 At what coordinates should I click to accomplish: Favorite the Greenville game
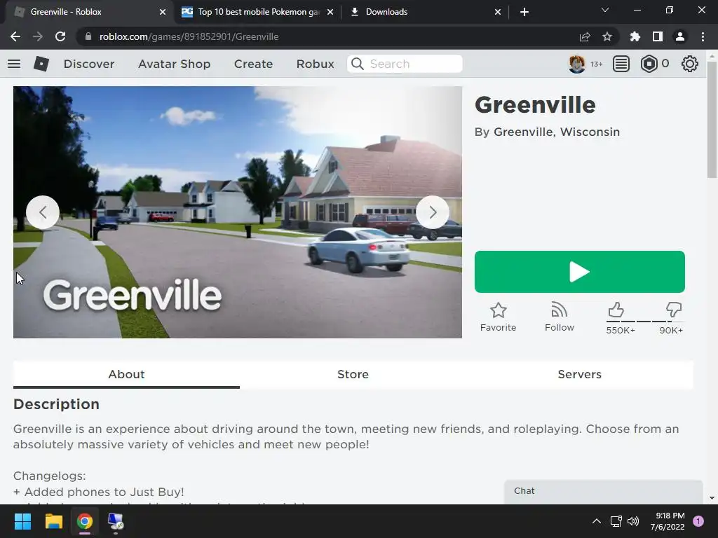pos(499,317)
